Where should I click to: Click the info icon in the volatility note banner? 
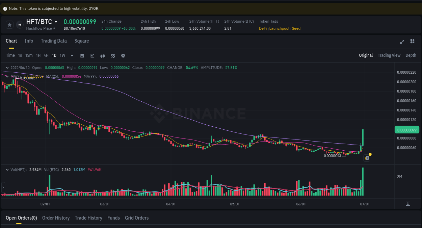pyautogui.click(x=5, y=8)
